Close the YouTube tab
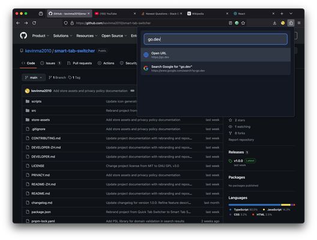This screenshot has width=317, height=240. pos(135,14)
